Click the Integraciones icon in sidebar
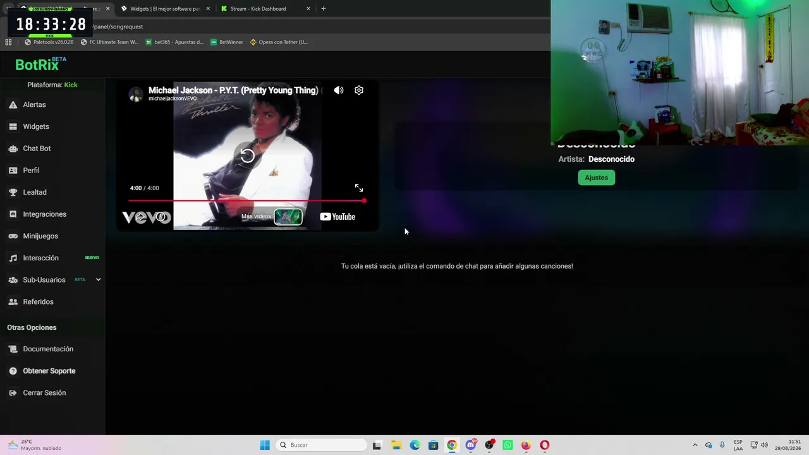The height and width of the screenshot is (455, 809). pyautogui.click(x=13, y=214)
